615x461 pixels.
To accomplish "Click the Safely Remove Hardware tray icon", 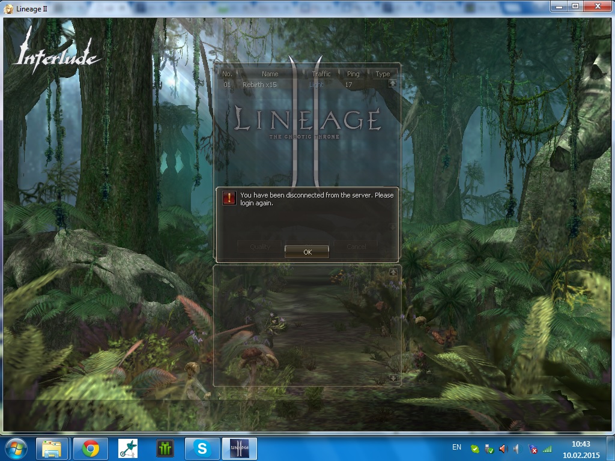I will [x=489, y=449].
